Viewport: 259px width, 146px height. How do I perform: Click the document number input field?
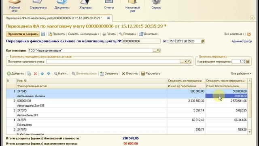click(141, 41)
